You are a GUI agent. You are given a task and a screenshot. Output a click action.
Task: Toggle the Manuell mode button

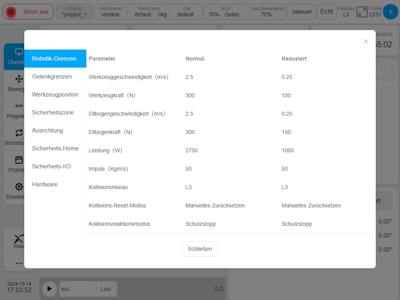click(x=302, y=12)
